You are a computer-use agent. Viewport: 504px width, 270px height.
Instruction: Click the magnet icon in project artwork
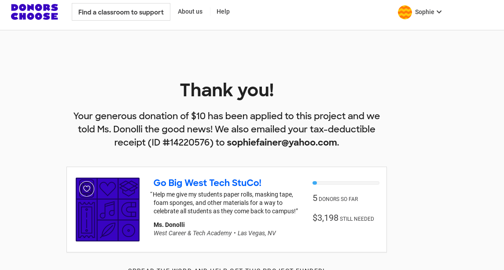[x=129, y=210]
